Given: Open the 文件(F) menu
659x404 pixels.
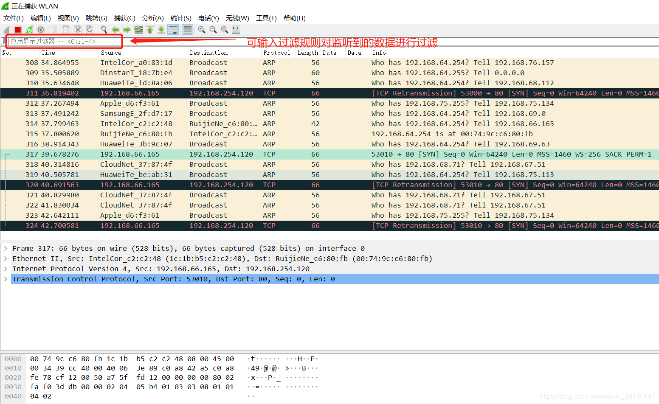Looking at the screenshot, I should pos(14,18).
